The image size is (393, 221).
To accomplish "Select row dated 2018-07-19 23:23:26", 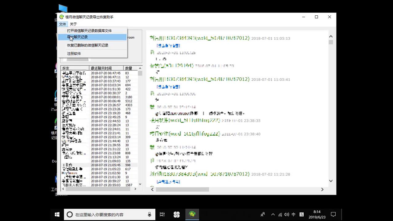I will click(x=99, y=109).
